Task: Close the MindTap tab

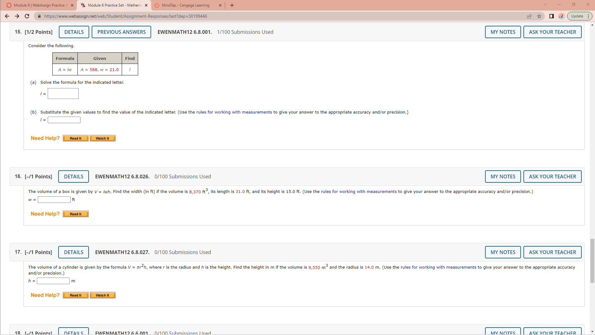Action: point(220,5)
